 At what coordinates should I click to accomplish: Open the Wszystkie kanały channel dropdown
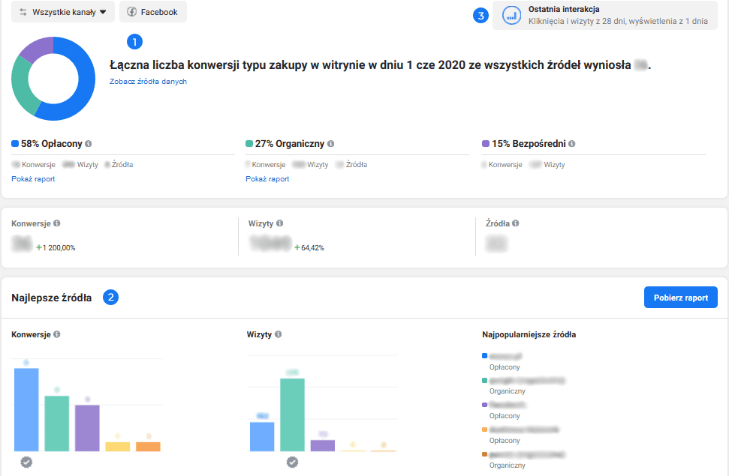tap(63, 11)
